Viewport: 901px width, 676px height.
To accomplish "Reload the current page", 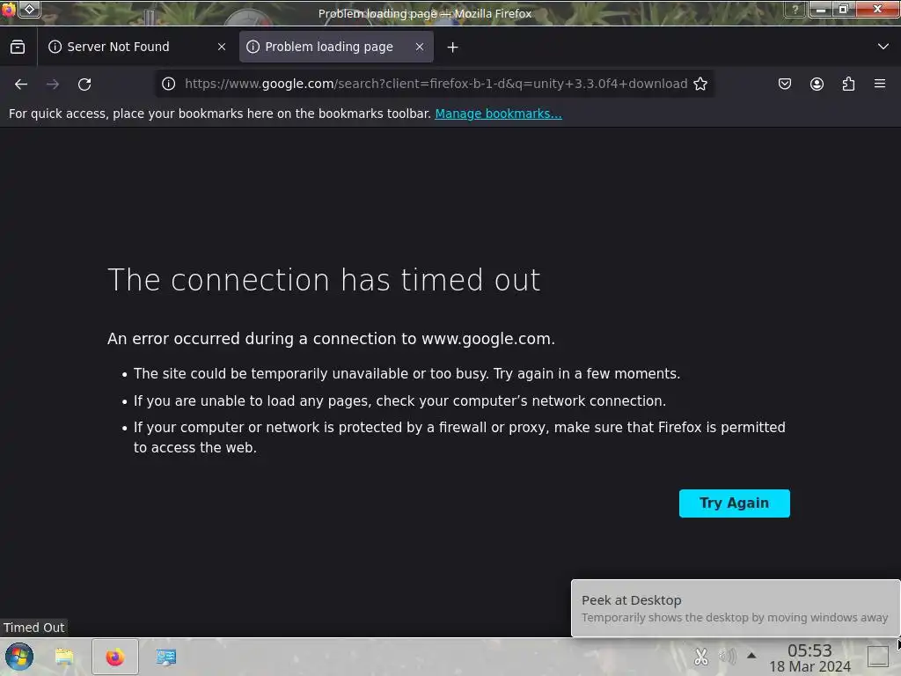I will click(x=84, y=84).
